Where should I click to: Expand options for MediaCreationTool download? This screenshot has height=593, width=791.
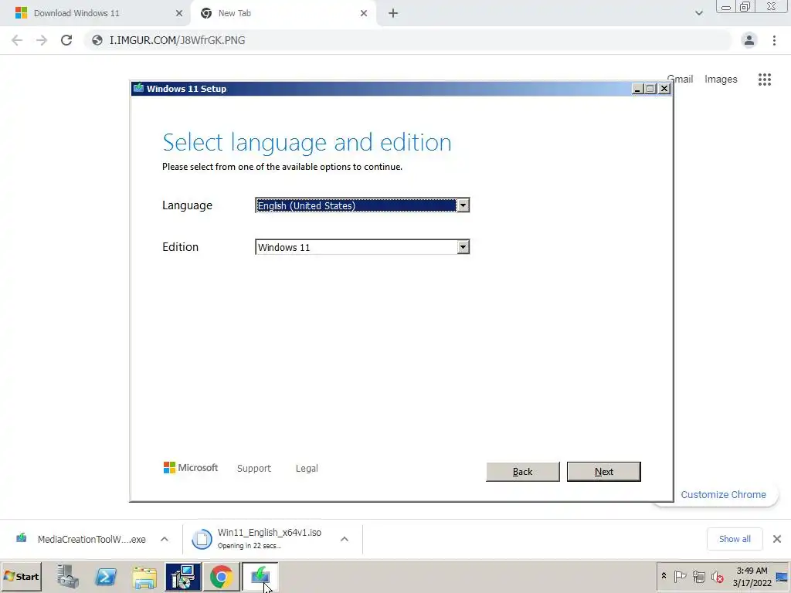coord(165,539)
